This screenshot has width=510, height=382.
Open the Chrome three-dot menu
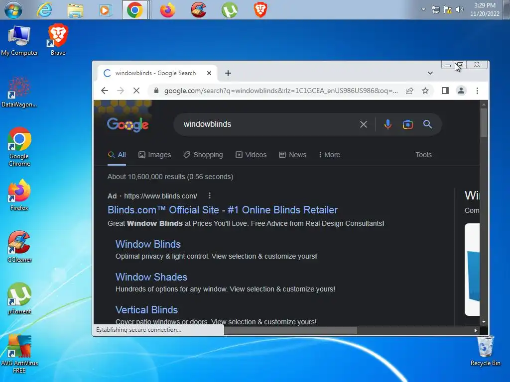pos(477,91)
